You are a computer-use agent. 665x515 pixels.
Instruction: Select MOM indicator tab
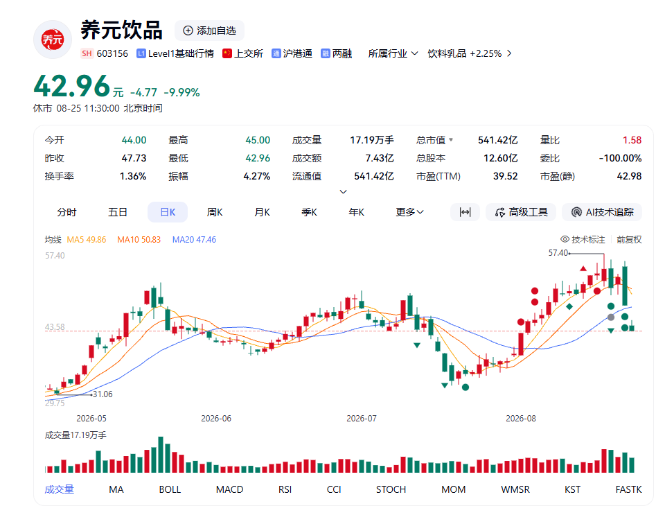[x=453, y=489]
